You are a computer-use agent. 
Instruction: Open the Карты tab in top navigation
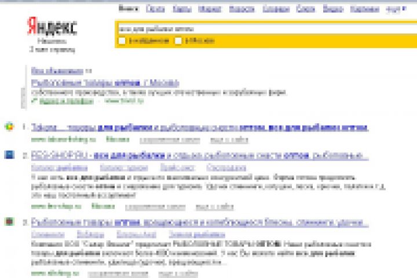[182, 9]
